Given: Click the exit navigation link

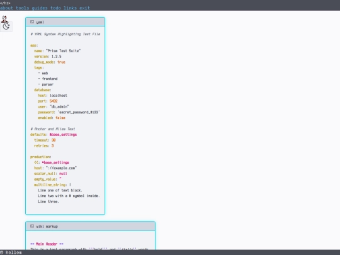Looking at the screenshot, I should pos(84,8).
